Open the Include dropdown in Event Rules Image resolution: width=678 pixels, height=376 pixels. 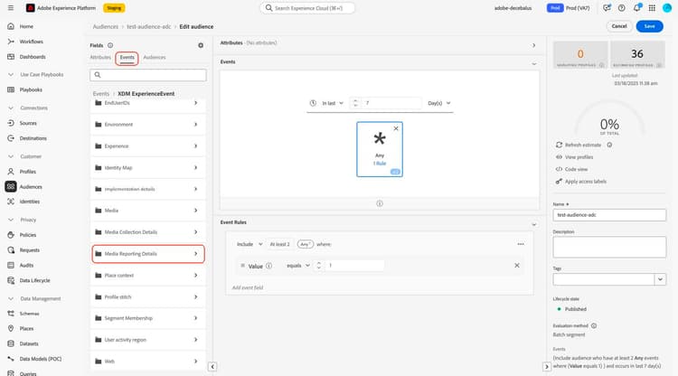pos(250,244)
